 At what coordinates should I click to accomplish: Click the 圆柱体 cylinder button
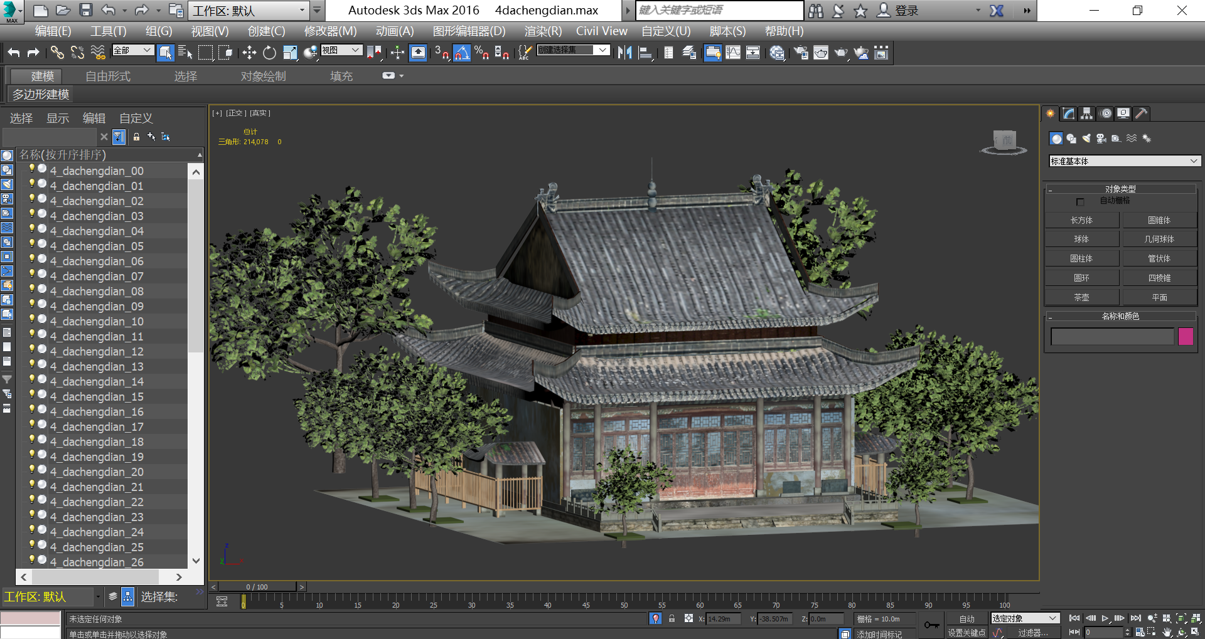click(1081, 258)
